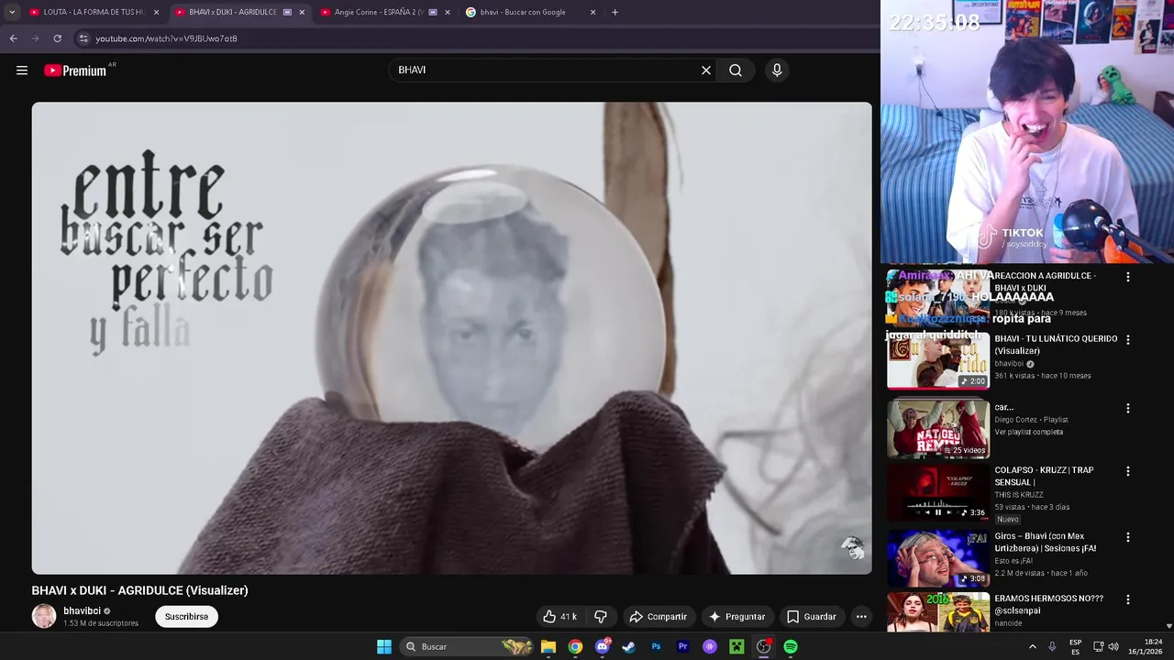Image resolution: width=1174 pixels, height=660 pixels.
Task: Open bhaviboi channel name link
Action: pyautogui.click(x=82, y=610)
